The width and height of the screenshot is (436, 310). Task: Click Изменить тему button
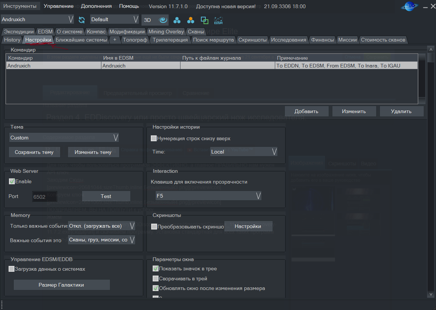point(93,152)
